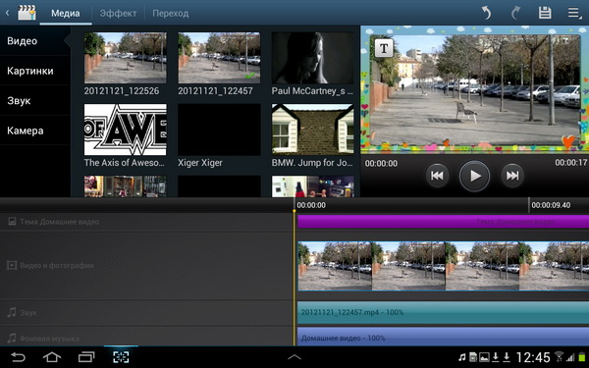Go back using the top-left chevron

coord(7,13)
